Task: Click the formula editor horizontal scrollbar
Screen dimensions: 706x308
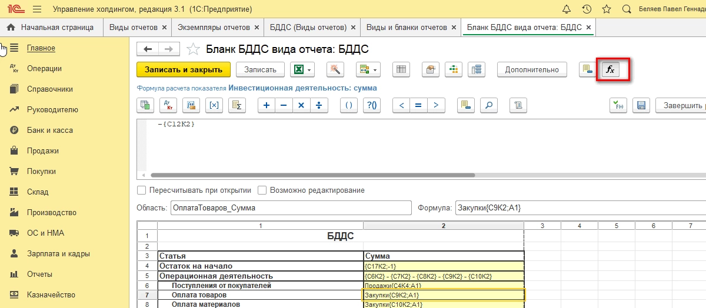Action: point(312,175)
